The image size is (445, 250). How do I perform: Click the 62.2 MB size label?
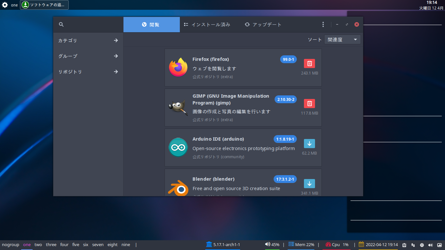309,153
